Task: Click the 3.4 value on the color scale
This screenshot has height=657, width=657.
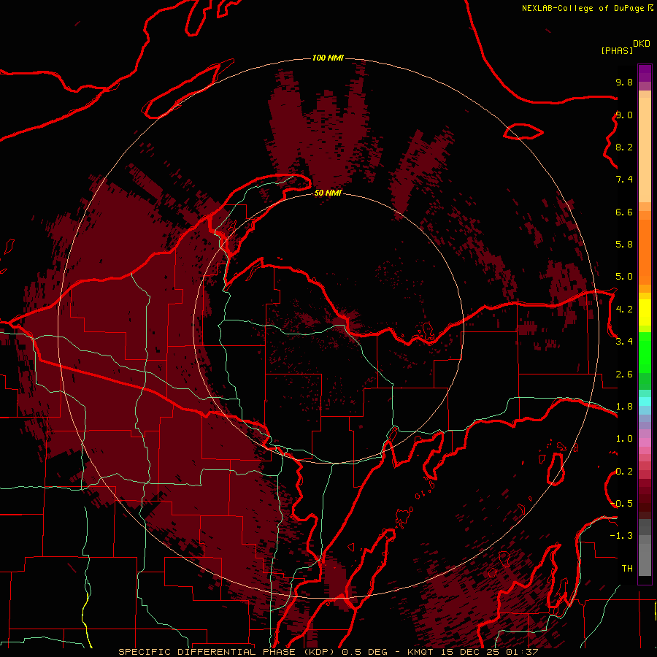Action: (x=624, y=342)
